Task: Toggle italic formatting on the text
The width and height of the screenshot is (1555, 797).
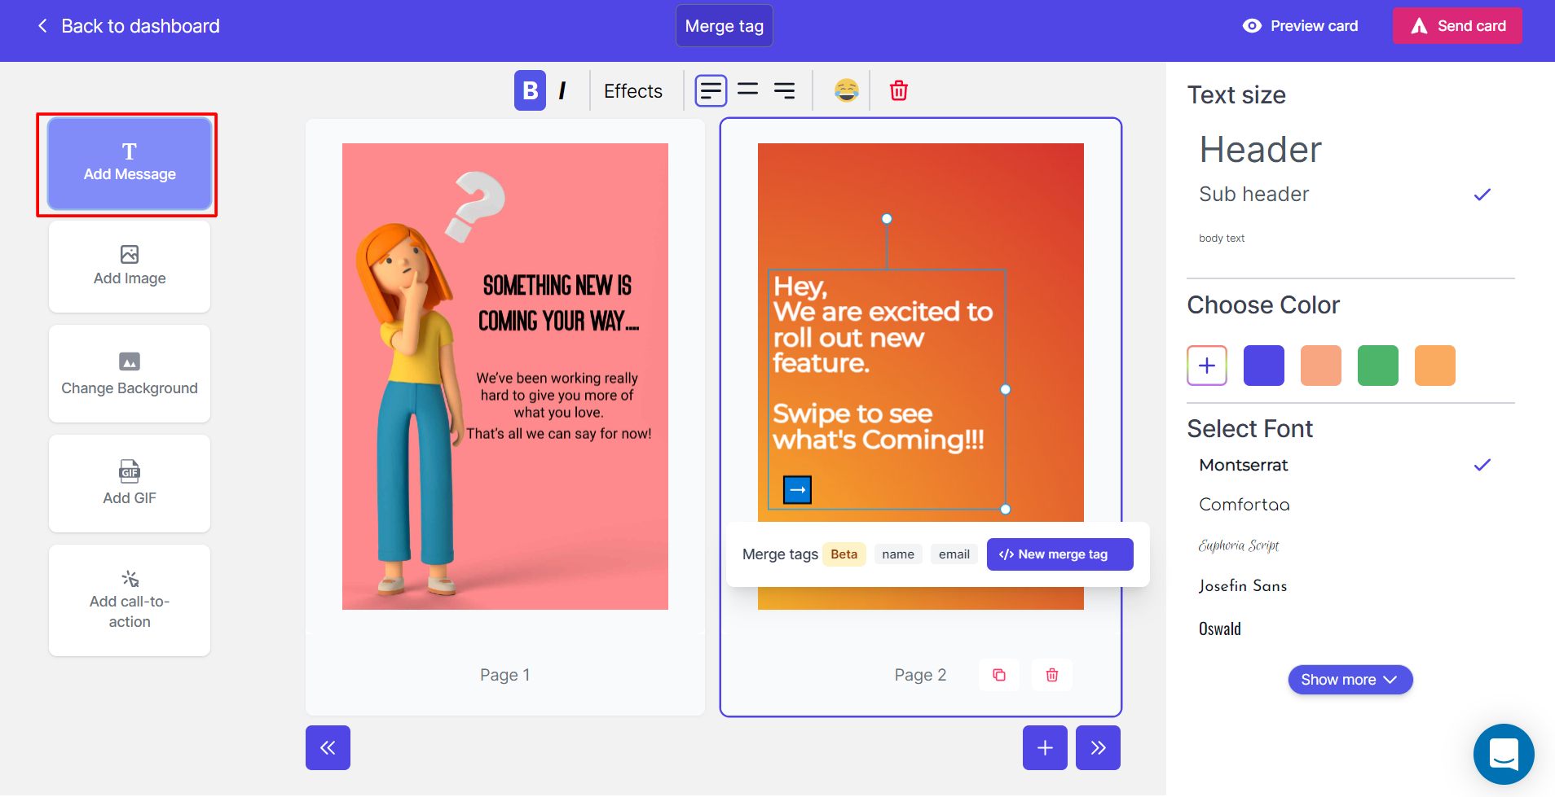Action: [562, 90]
